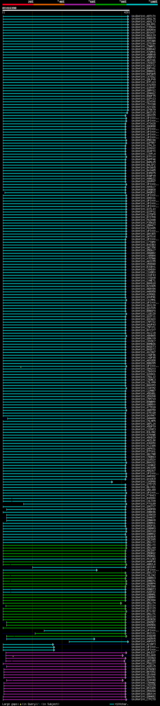Select the UniRef100_C5XD37 label
This screenshot has height=706, width=160.
click(x=143, y=63)
